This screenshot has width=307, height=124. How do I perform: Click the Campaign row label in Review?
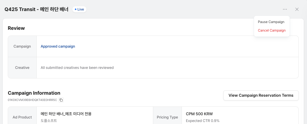(22, 46)
